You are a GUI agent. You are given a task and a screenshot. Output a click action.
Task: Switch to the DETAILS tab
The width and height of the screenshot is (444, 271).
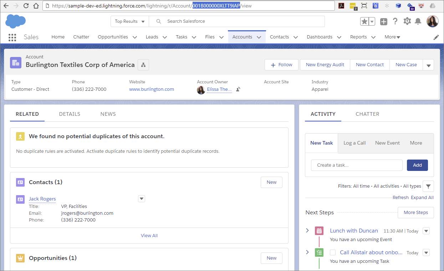[69, 114]
